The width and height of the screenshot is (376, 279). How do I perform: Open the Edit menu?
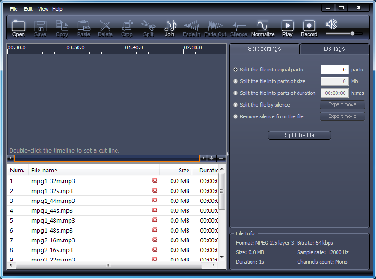coord(28,9)
